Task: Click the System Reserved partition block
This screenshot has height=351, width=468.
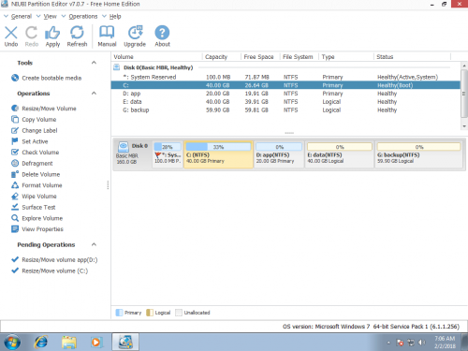Action: 168,154
